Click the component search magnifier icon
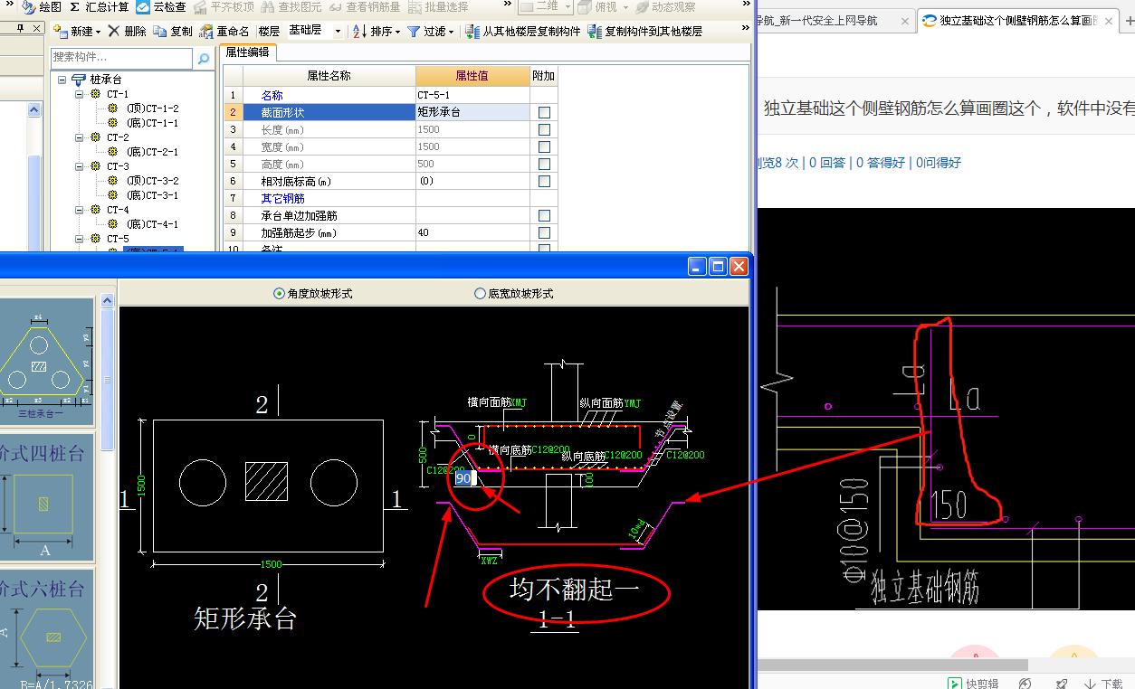Viewport: 1135px width, 689px height. (204, 59)
